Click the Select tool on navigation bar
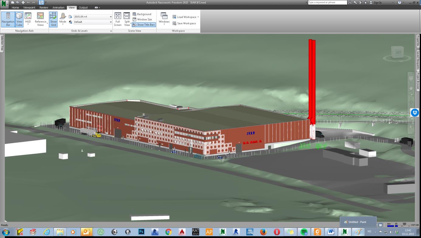This screenshot has width=421, height=238. pos(411,127)
